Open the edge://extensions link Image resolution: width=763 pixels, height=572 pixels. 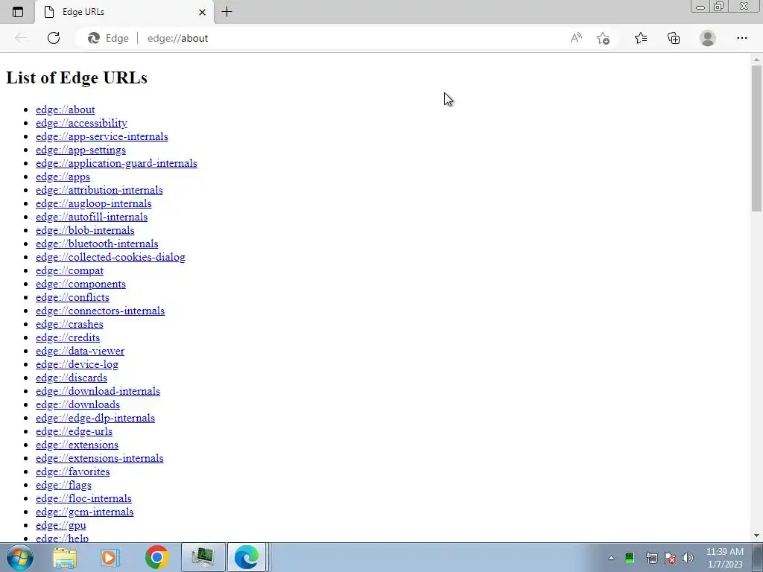point(77,445)
